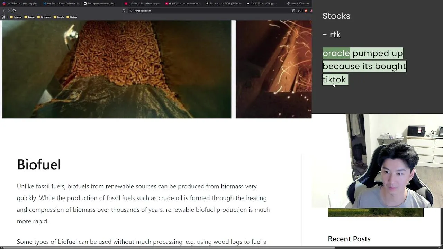Image resolution: width=443 pixels, height=249 pixels.
Task: Click the wood pellets image
Action: point(117,70)
